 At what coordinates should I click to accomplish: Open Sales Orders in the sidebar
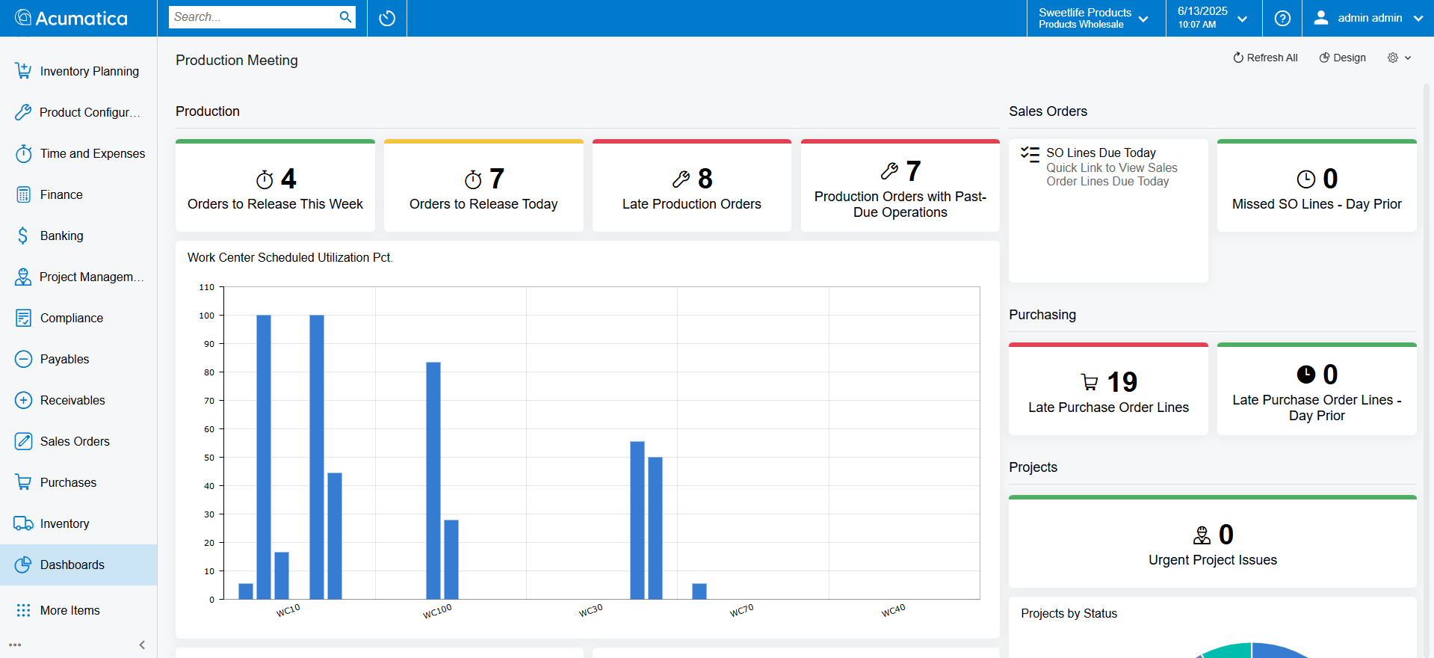(x=75, y=441)
